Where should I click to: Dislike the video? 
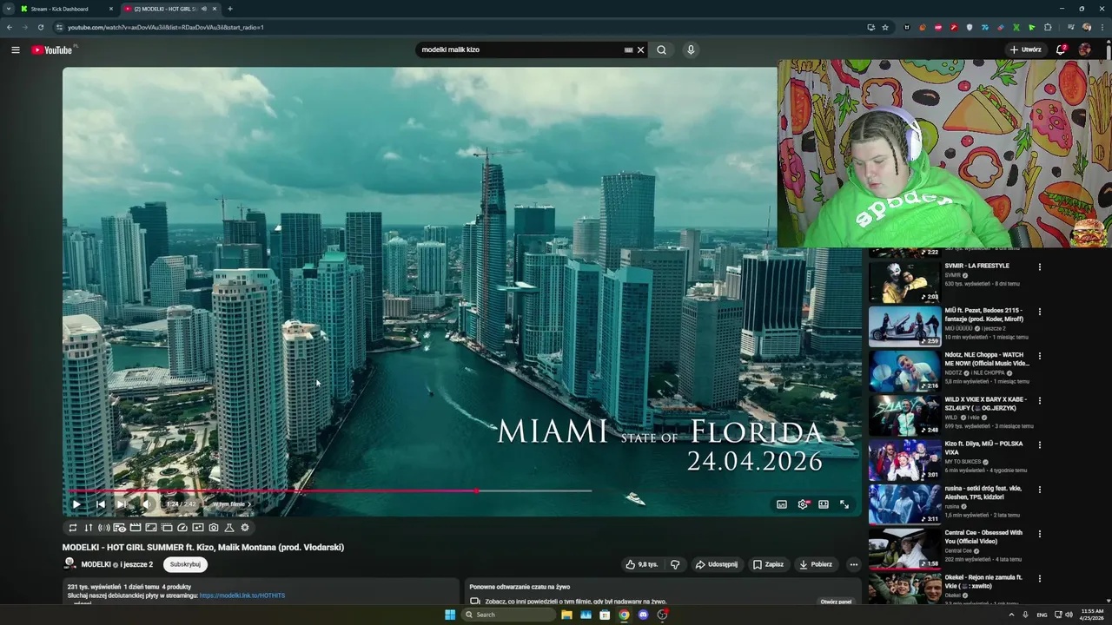click(675, 564)
